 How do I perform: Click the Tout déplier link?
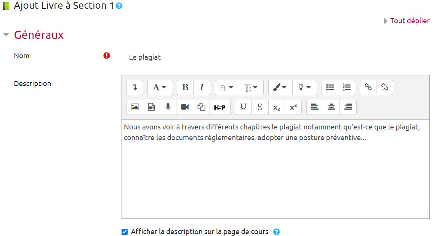410,21
